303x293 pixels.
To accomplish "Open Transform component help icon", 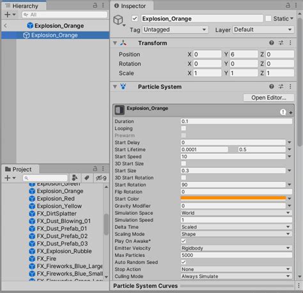I will pos(272,43).
